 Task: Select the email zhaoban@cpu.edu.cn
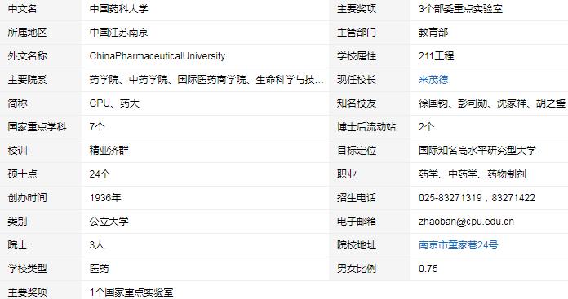[x=466, y=221]
